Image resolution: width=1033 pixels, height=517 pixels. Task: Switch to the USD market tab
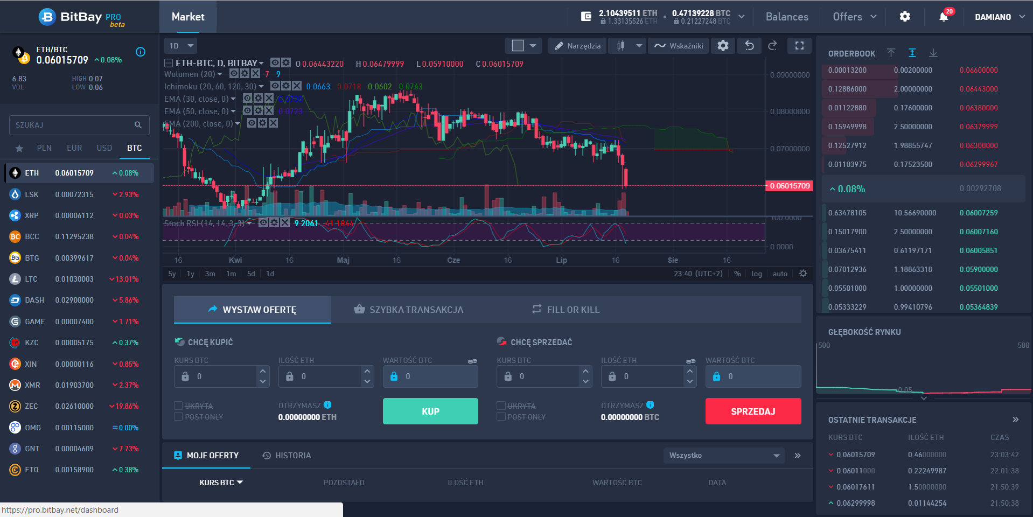[x=104, y=148]
